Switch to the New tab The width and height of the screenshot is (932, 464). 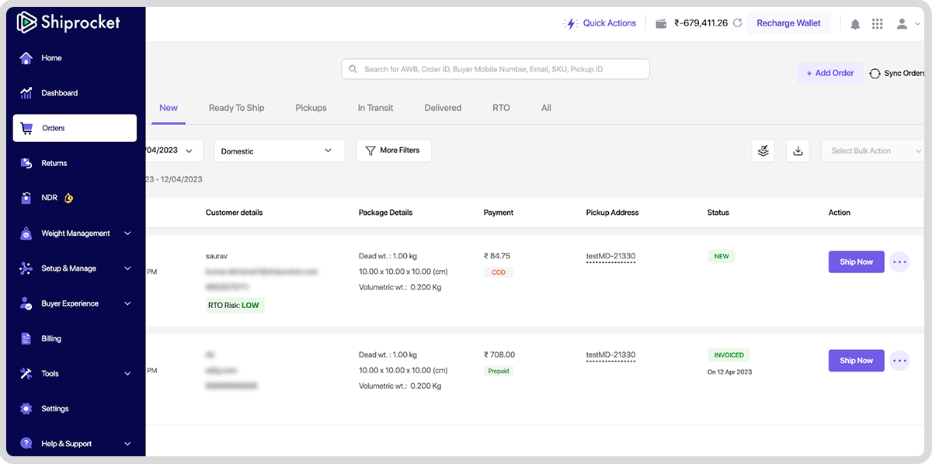[169, 108]
